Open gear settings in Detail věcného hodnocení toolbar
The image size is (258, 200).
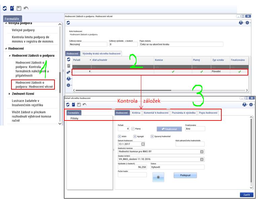[251, 104]
